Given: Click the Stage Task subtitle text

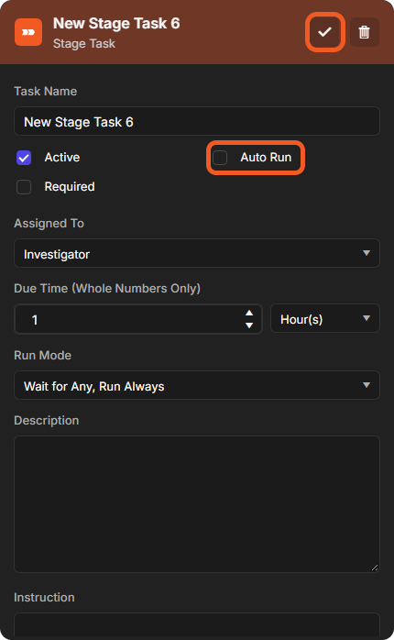Looking at the screenshot, I should pyautogui.click(x=84, y=44).
